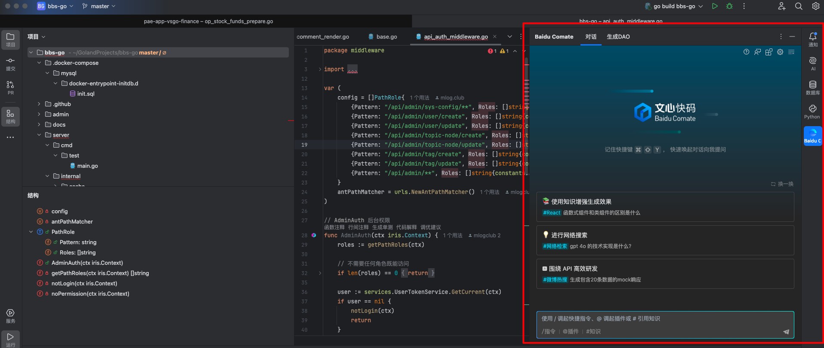
Task: Open the master branch dropdown
Action: pyautogui.click(x=99, y=6)
